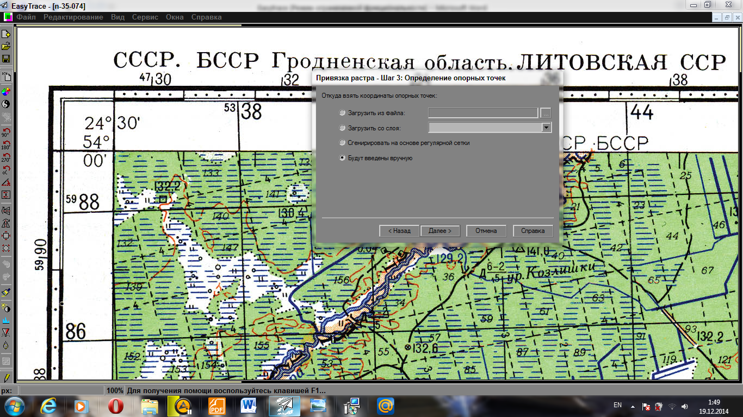Open brightness and contrast icon
743x417 pixels.
(6, 308)
